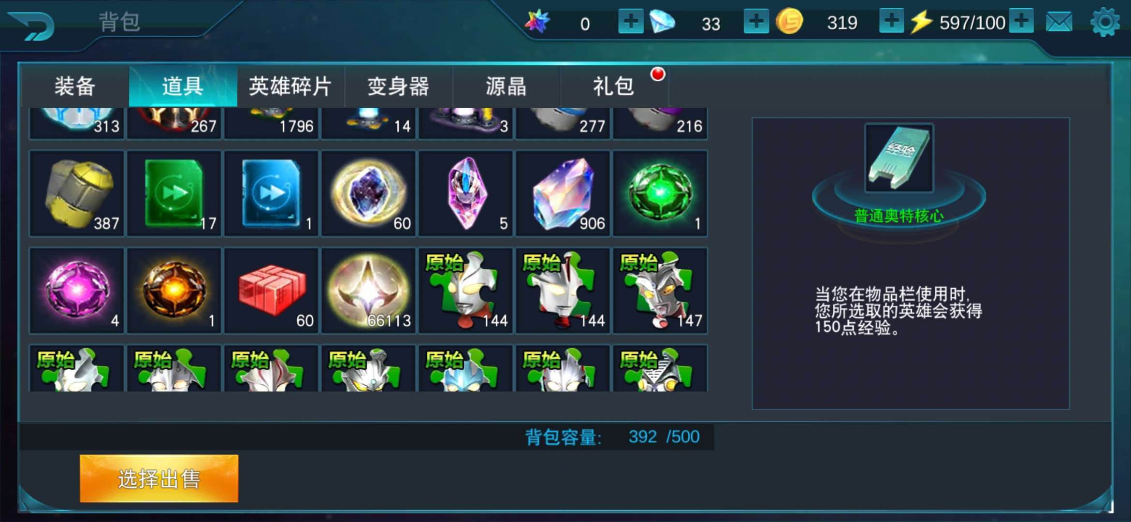1131x522 pixels.
Task: Select the pink orb item with 4
Action: [77, 290]
